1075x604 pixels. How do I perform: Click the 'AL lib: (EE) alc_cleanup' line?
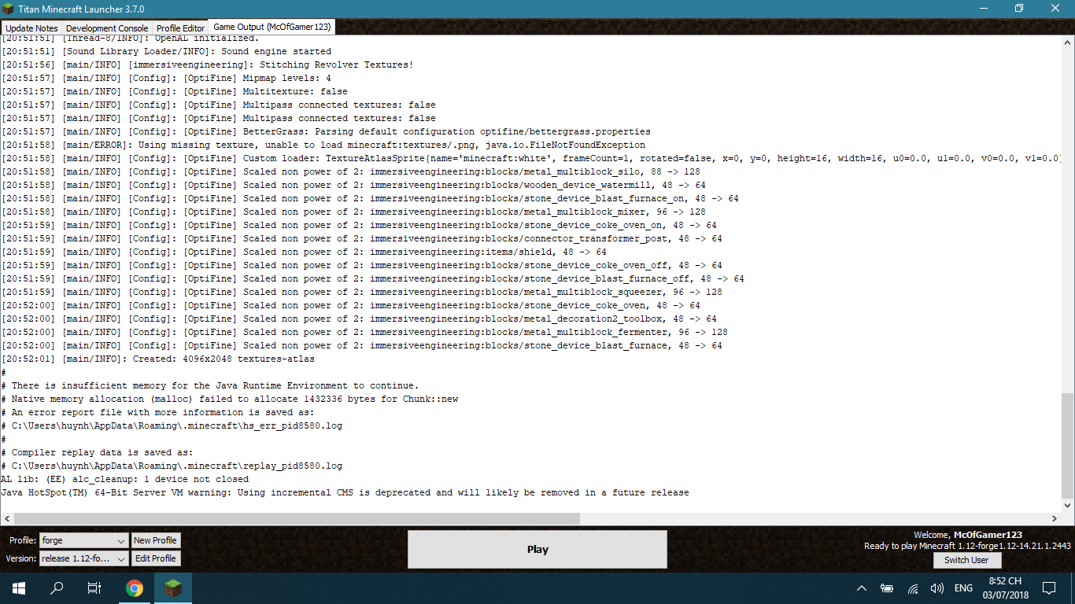pos(125,479)
